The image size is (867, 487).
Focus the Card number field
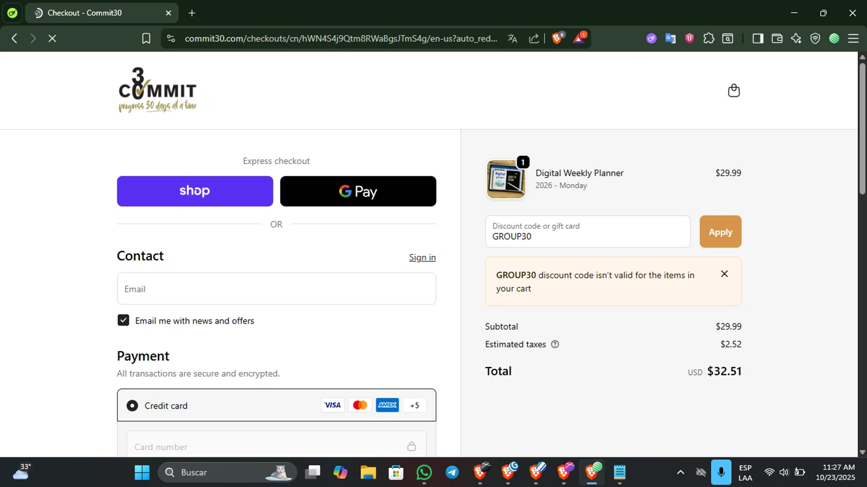click(276, 446)
